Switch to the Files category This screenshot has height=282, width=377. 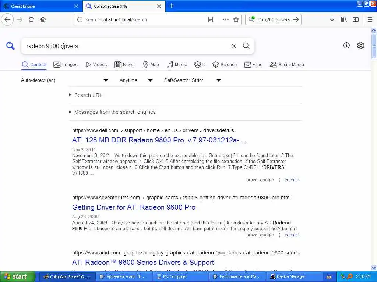coord(253,65)
